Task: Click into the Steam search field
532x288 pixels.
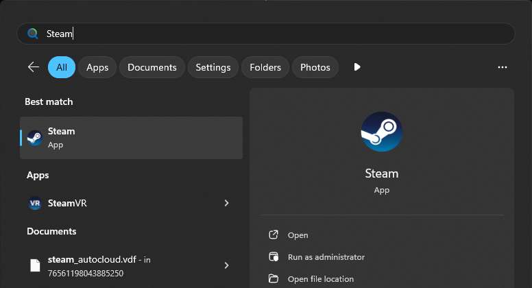Action: [266, 34]
